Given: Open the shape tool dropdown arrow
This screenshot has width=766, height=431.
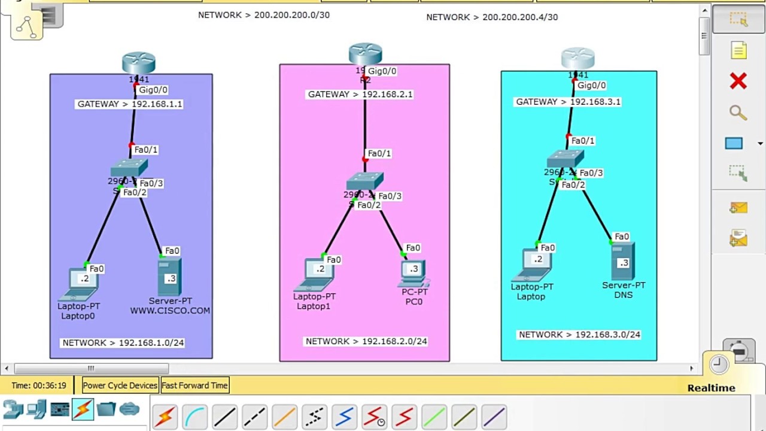Looking at the screenshot, I should click(760, 144).
